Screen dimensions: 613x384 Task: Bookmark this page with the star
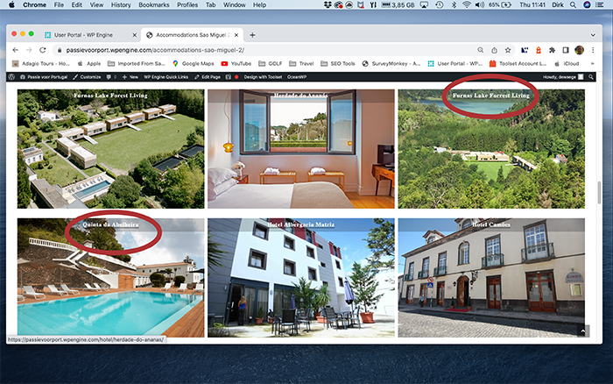point(508,50)
